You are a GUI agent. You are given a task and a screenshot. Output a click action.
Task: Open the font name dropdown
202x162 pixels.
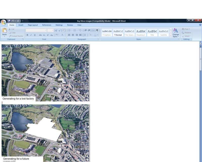click(46, 30)
